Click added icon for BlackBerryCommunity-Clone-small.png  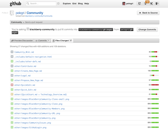pos(12,99)
